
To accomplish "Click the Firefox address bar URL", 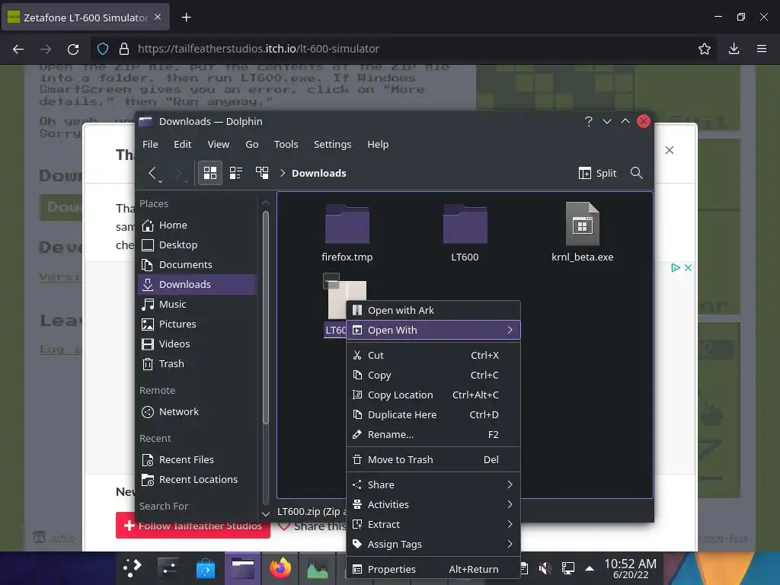I will point(259,49).
